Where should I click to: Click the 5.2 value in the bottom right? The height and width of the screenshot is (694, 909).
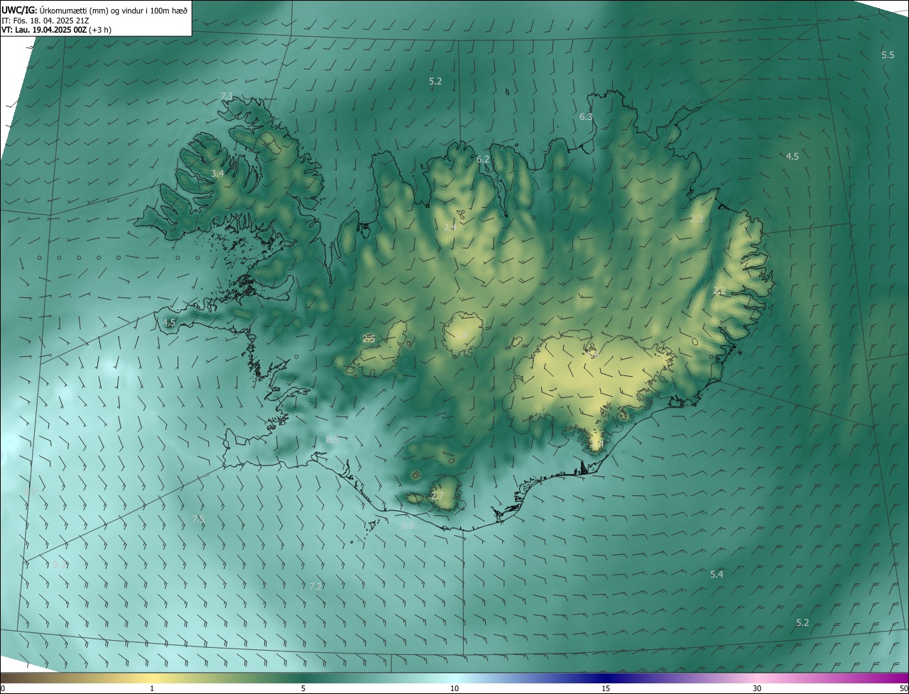click(802, 622)
